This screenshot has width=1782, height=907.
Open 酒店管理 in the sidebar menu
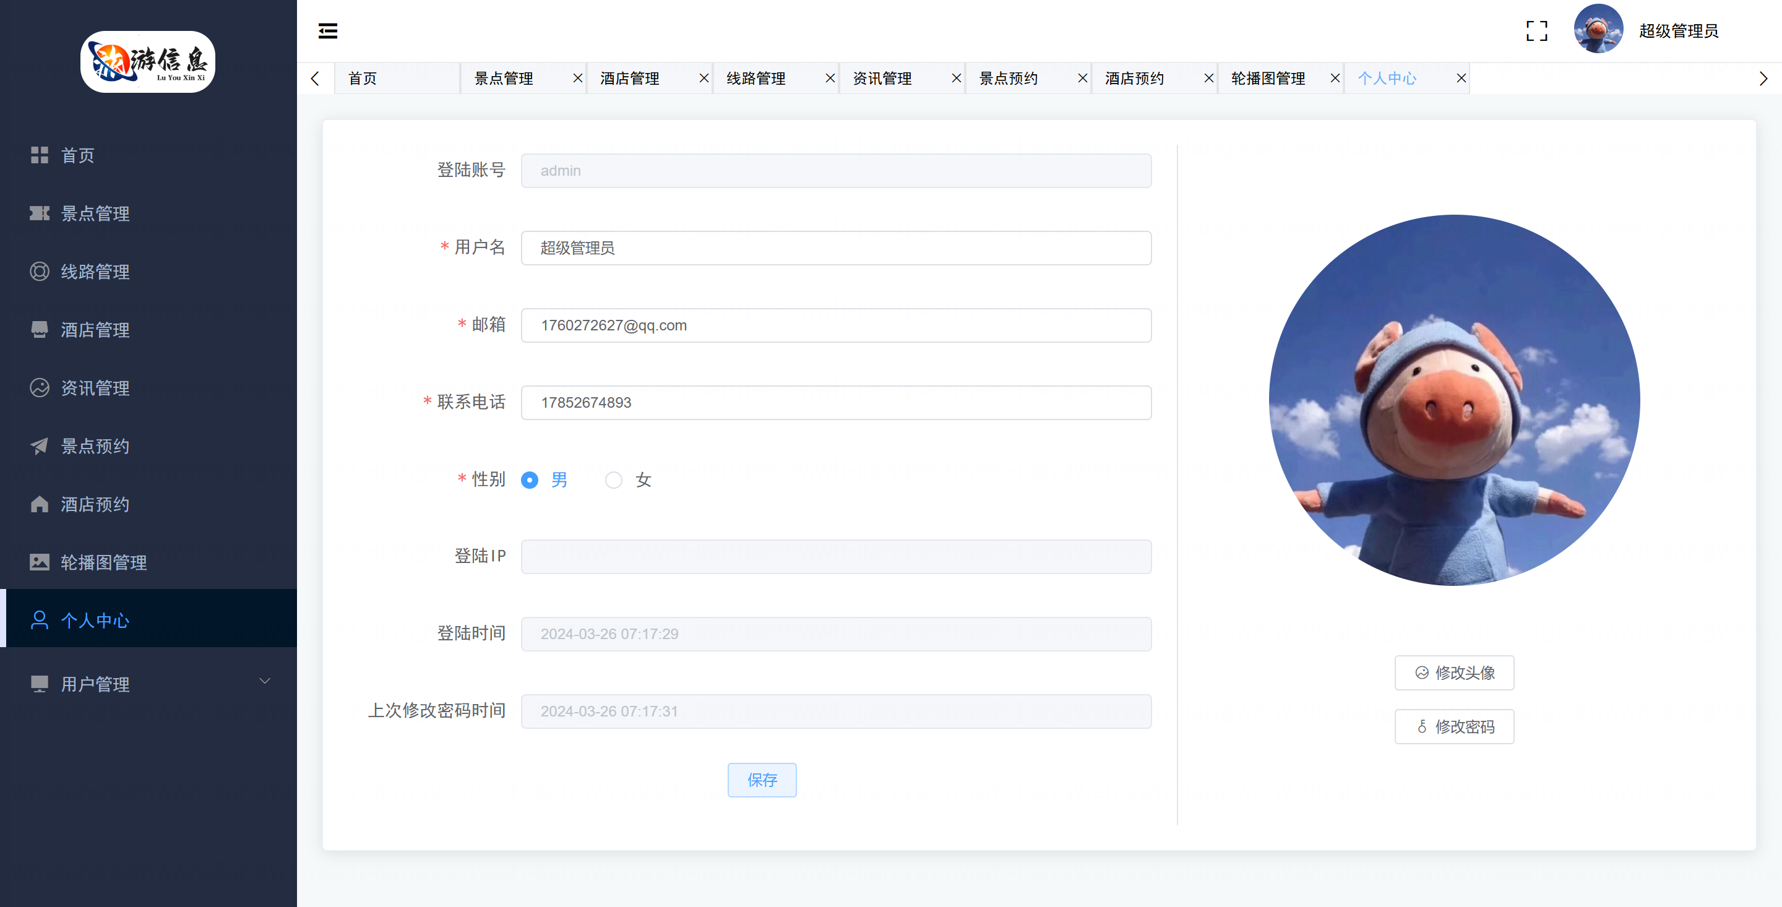[95, 330]
